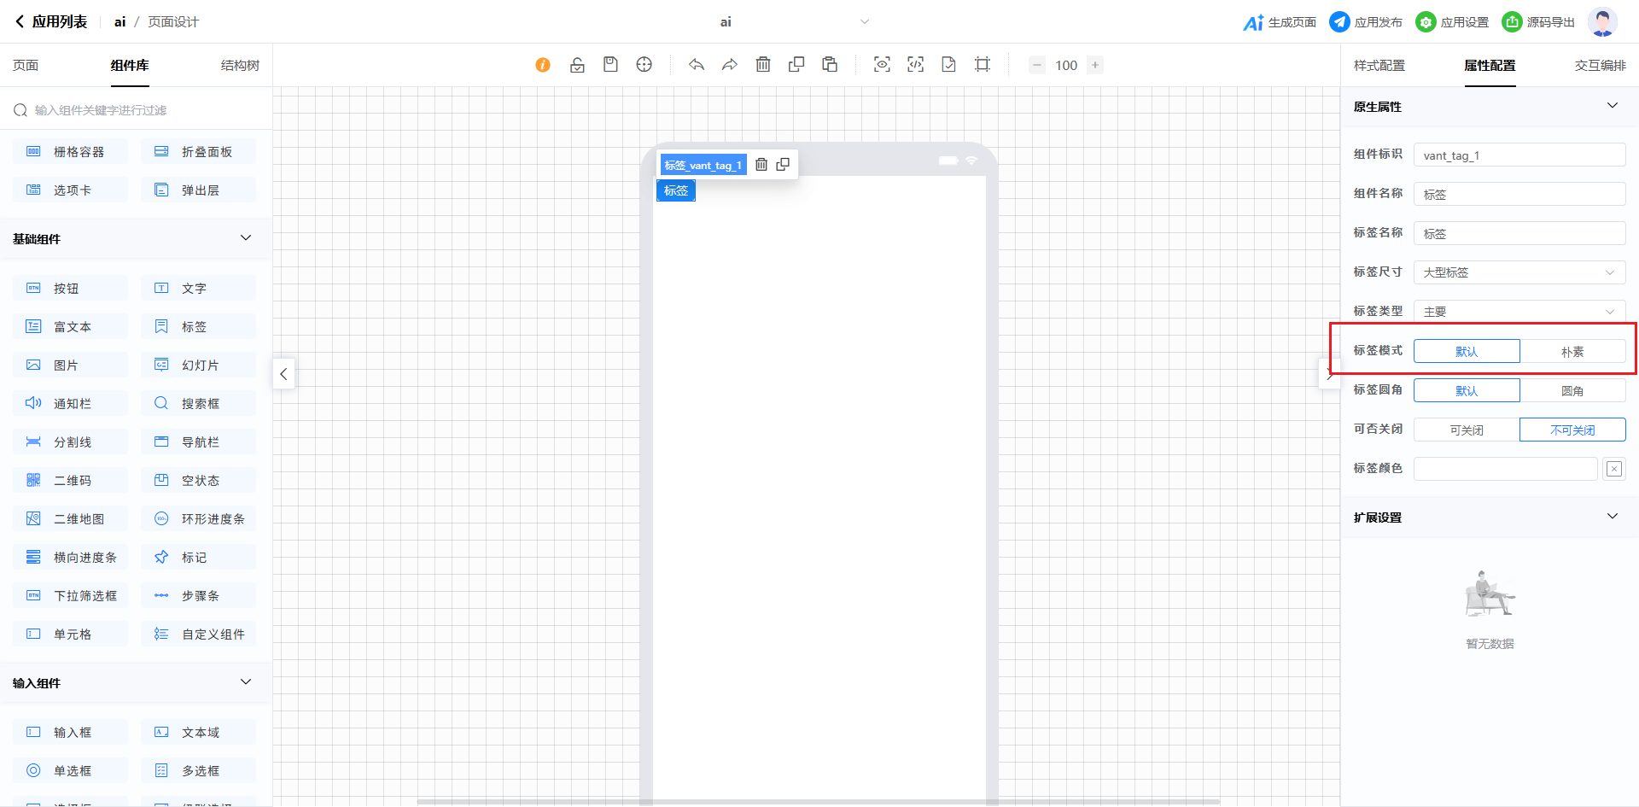Open the 标签类型 dropdown
1639x807 pixels.
click(x=1519, y=312)
